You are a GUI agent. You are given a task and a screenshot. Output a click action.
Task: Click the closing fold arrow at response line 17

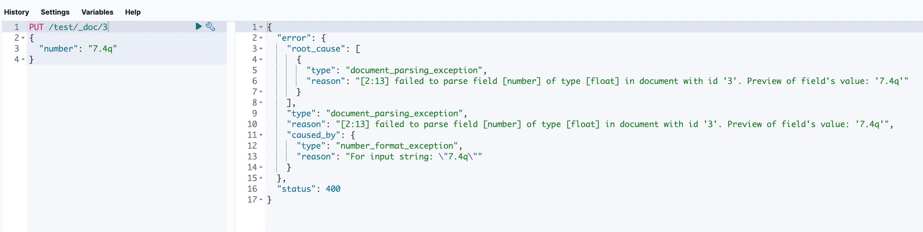tap(261, 199)
